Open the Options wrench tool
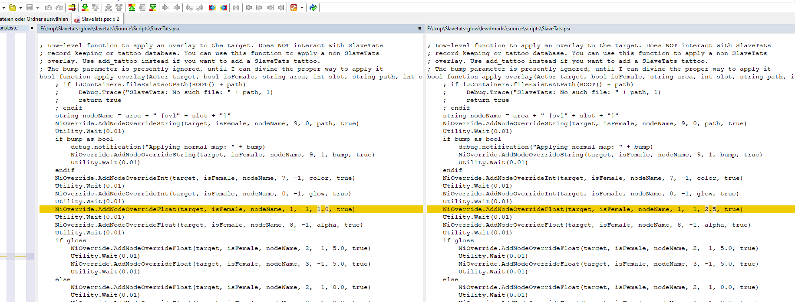 (294, 7)
